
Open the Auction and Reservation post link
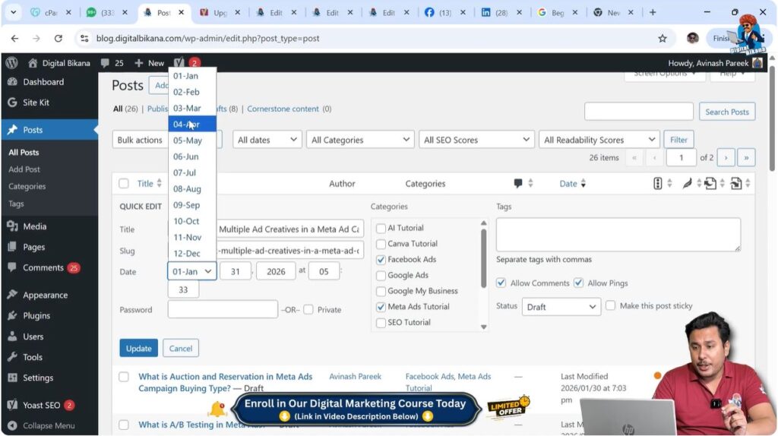225,382
